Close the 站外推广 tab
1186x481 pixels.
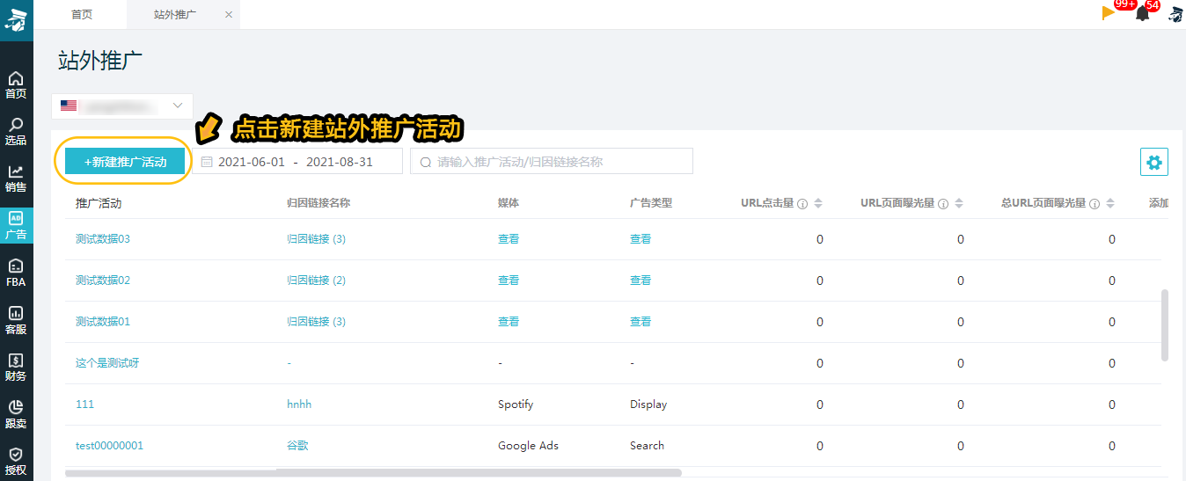229,15
